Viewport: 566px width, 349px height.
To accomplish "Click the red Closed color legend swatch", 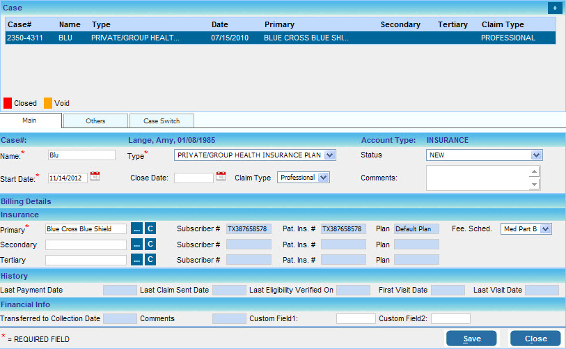I will pyautogui.click(x=8, y=103).
